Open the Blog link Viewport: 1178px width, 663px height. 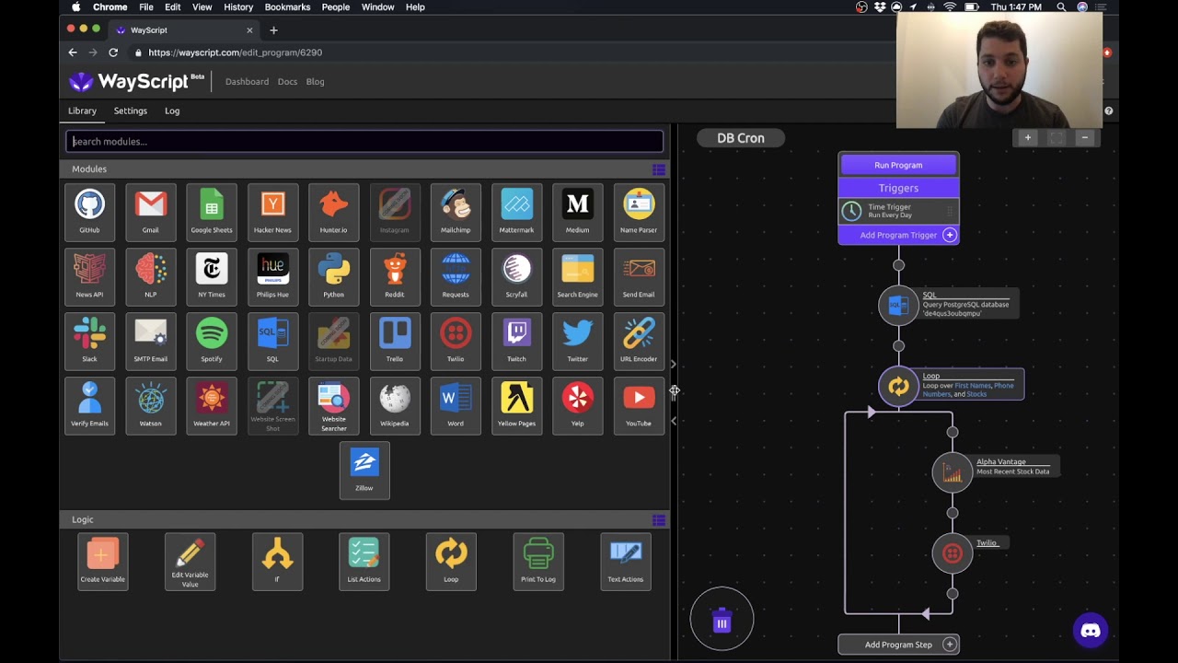coord(315,82)
